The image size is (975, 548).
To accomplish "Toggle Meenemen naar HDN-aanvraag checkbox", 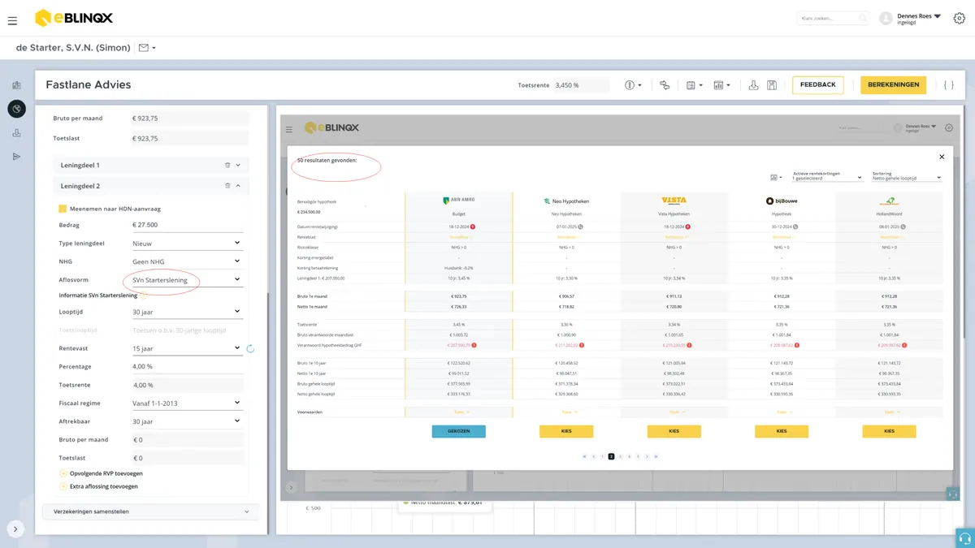I will point(63,209).
